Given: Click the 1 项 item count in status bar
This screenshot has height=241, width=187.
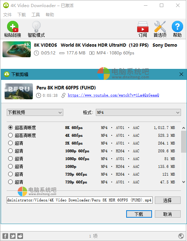Looking at the screenshot, I should click(93, 236).
